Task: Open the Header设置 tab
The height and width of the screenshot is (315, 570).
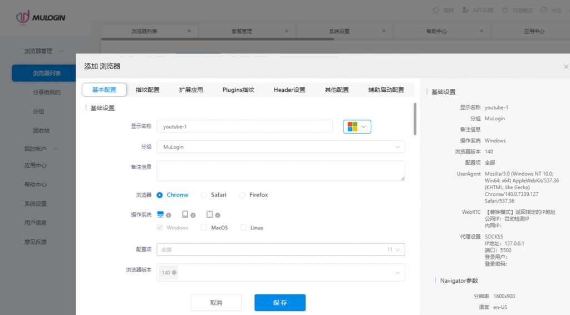Action: (x=289, y=90)
